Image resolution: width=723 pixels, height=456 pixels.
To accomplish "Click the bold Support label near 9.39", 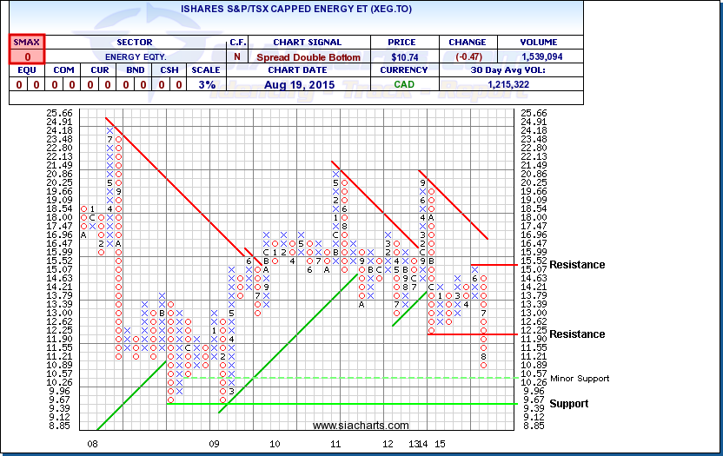I will 568,404.
